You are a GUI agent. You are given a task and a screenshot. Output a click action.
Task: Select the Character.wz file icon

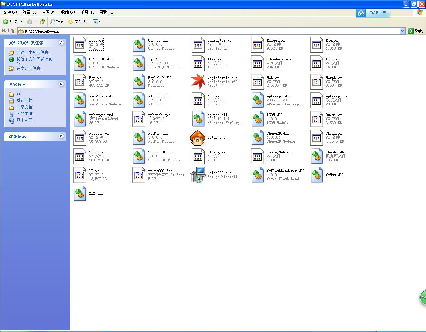click(198, 45)
